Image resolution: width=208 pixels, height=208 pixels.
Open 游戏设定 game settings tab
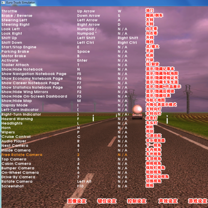(x=198, y=201)
